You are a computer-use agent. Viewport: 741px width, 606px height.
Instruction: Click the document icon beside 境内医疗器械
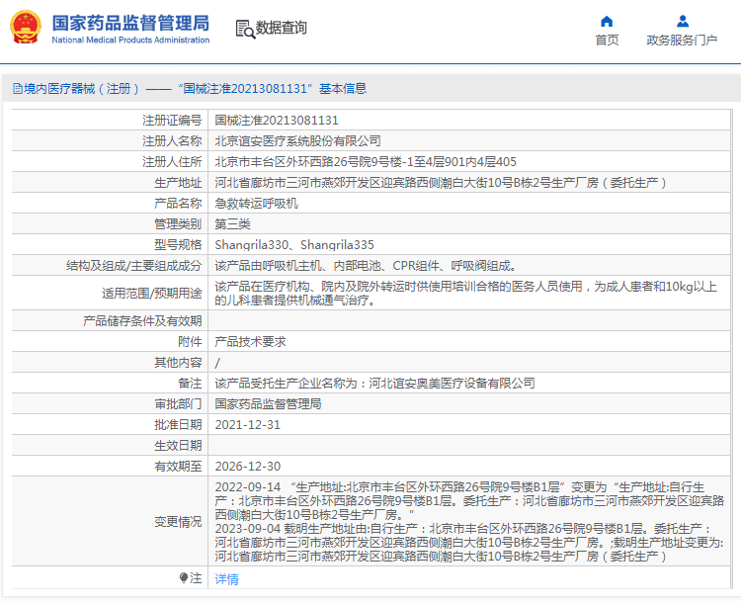tap(18, 88)
